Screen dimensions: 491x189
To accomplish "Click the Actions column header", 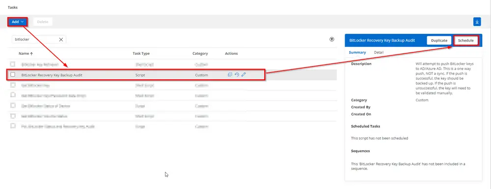I will 231,53.
